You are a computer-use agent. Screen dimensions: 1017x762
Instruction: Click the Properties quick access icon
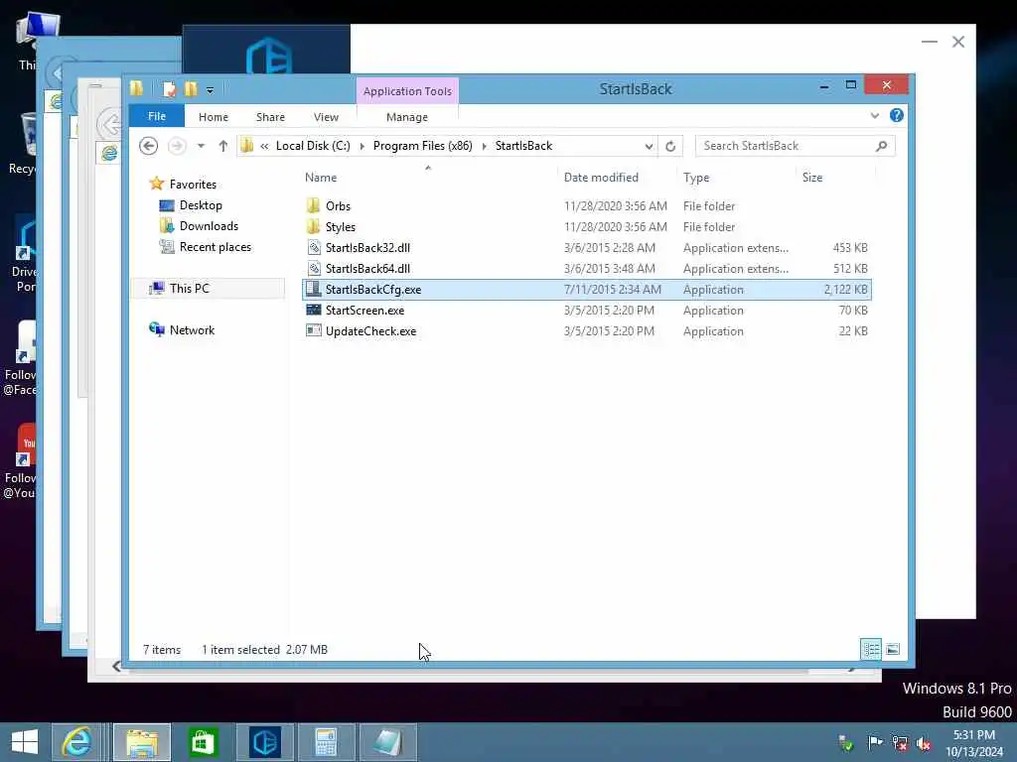pyautogui.click(x=169, y=88)
